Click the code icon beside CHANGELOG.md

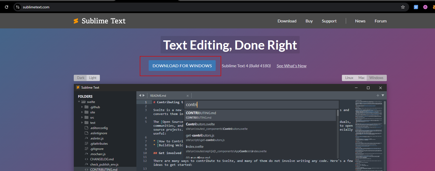(86, 159)
